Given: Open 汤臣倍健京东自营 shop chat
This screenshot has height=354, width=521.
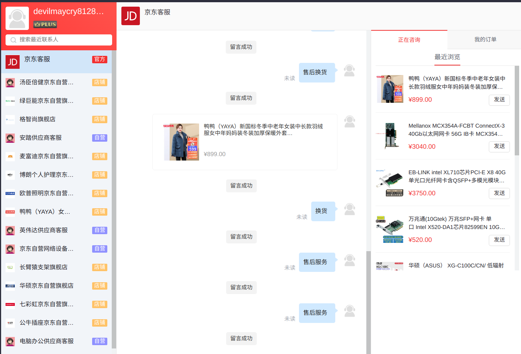Looking at the screenshot, I should (56, 82).
